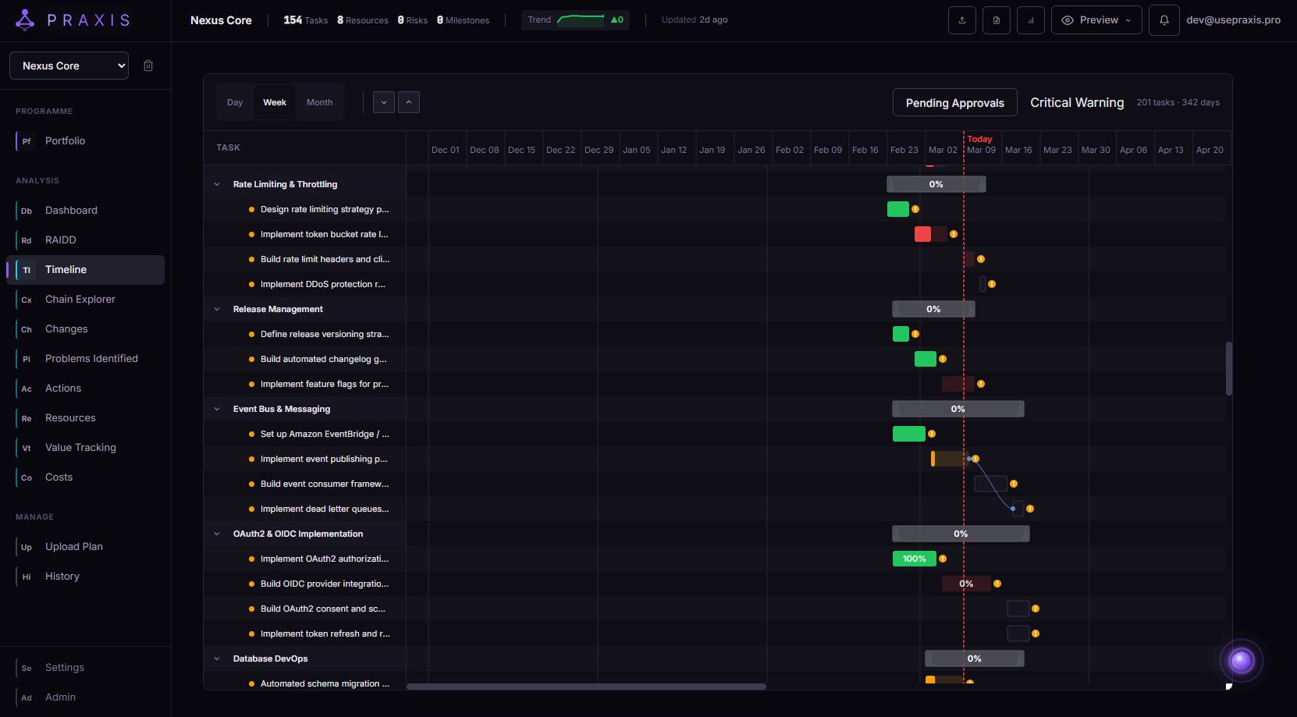Select the Chain Explorer sidebar icon
The width and height of the screenshot is (1297, 717).
[x=26, y=299]
